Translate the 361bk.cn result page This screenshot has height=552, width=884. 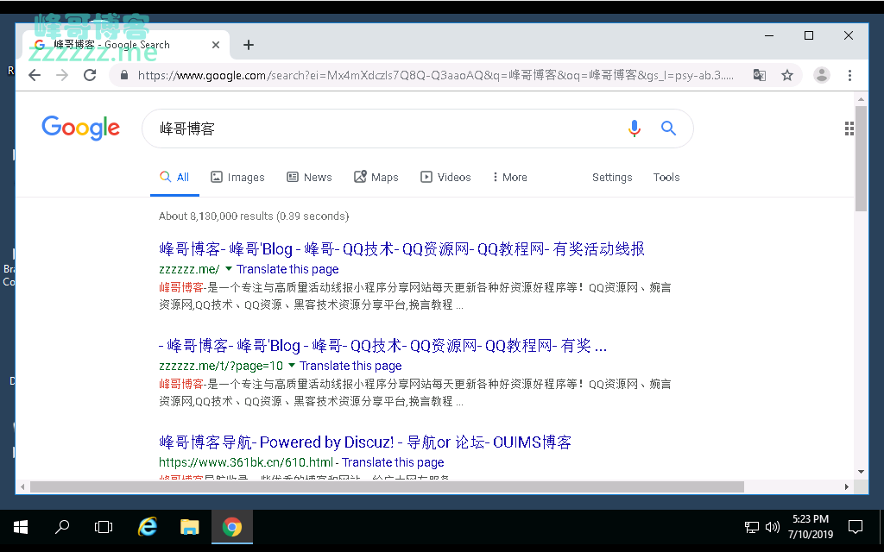point(393,462)
